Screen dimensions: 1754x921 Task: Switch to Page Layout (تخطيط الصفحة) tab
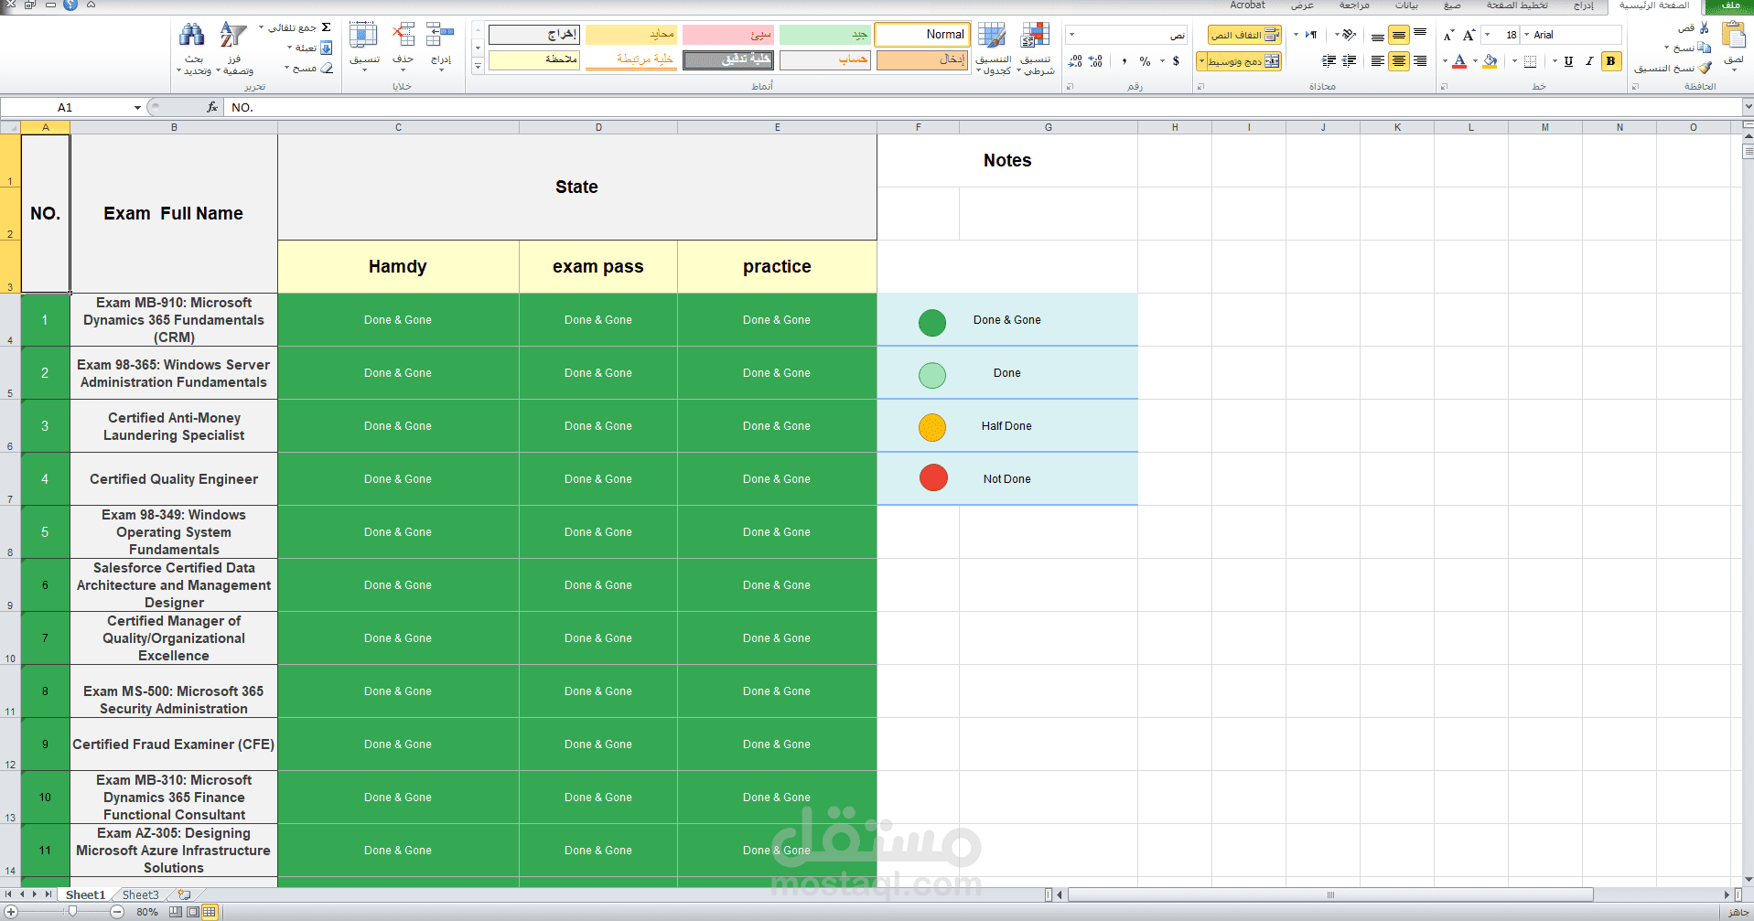tap(1517, 5)
